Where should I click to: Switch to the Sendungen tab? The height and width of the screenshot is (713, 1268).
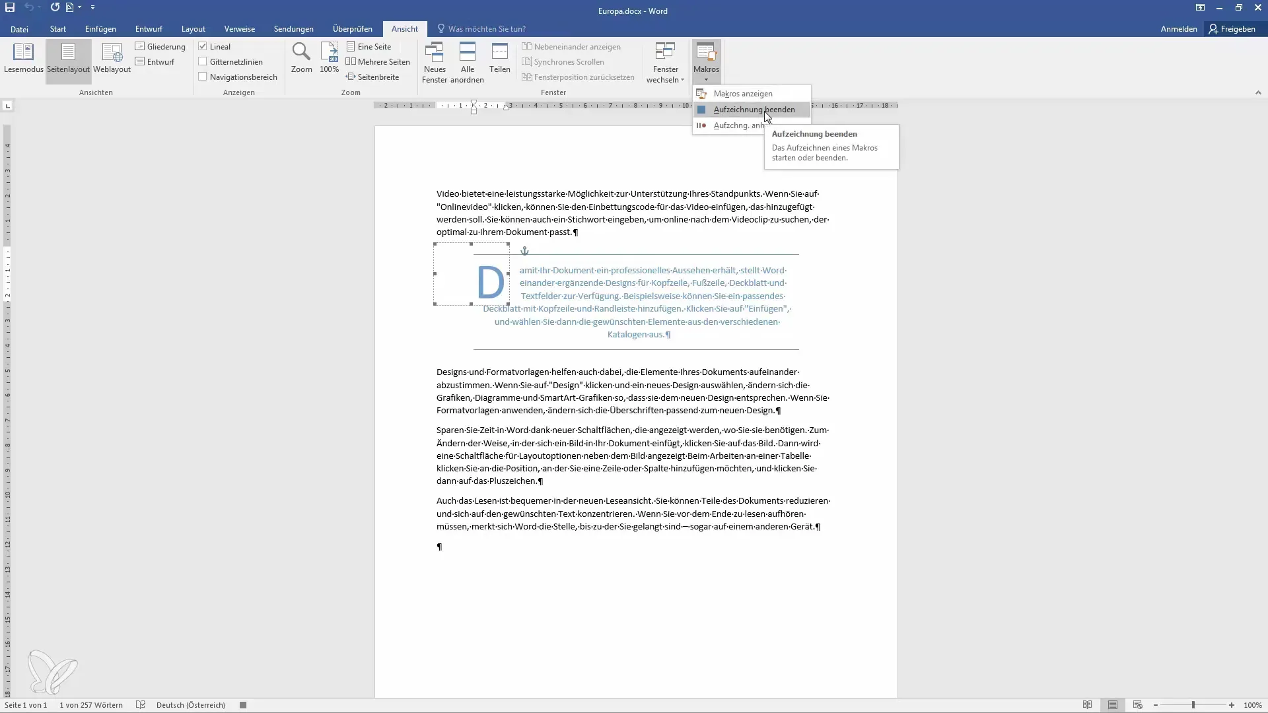coord(294,29)
